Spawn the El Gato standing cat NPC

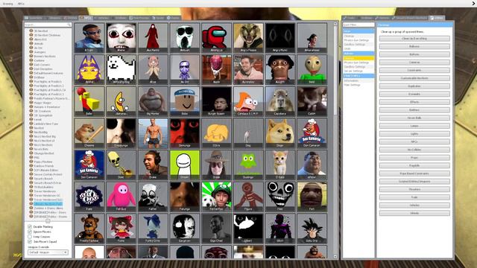pyautogui.click(x=280, y=165)
